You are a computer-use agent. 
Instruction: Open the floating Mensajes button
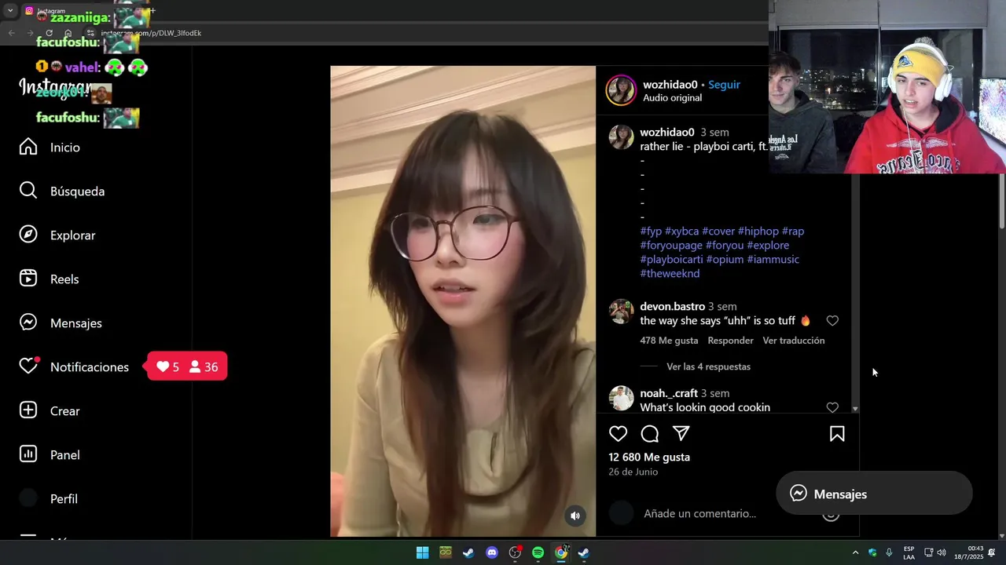(874, 494)
